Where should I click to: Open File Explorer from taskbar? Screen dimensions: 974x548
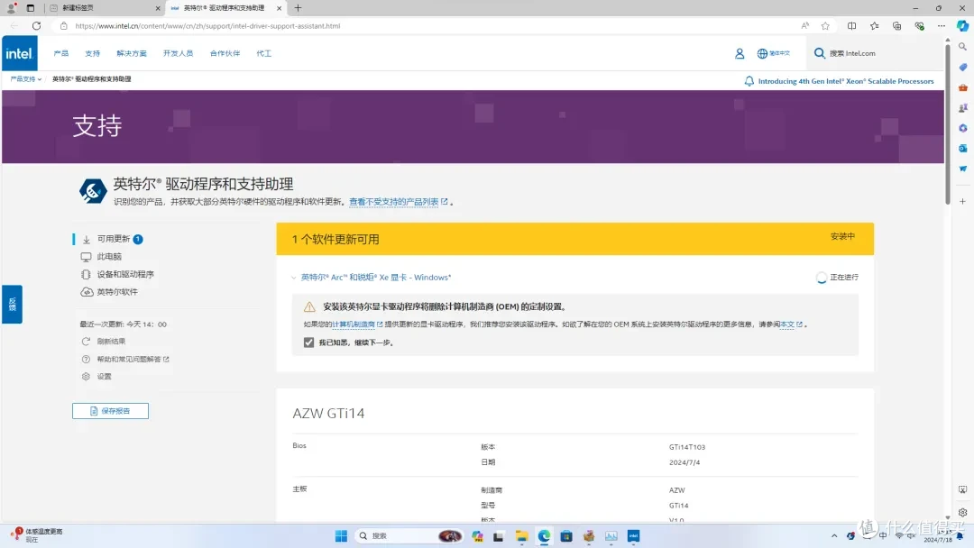[521, 536]
